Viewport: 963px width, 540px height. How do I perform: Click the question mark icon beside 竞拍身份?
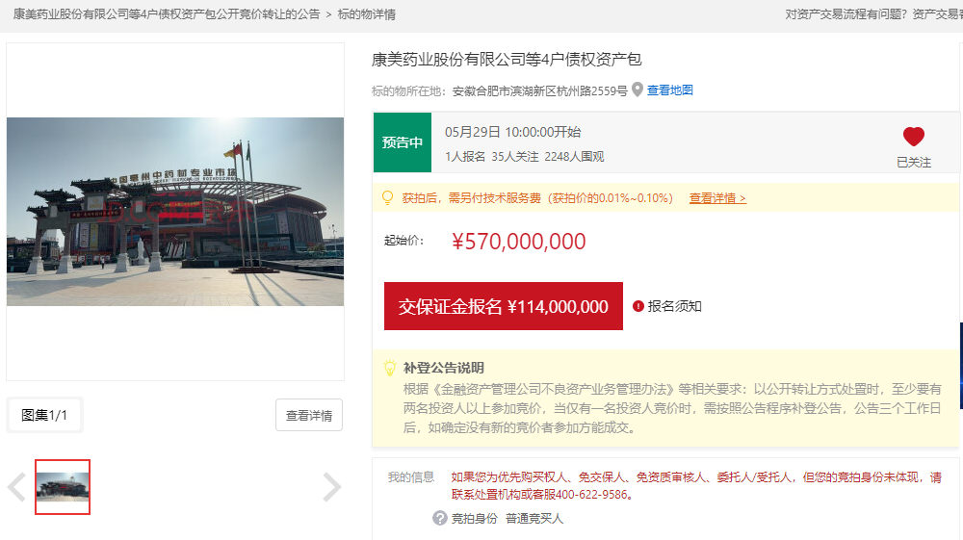click(440, 518)
